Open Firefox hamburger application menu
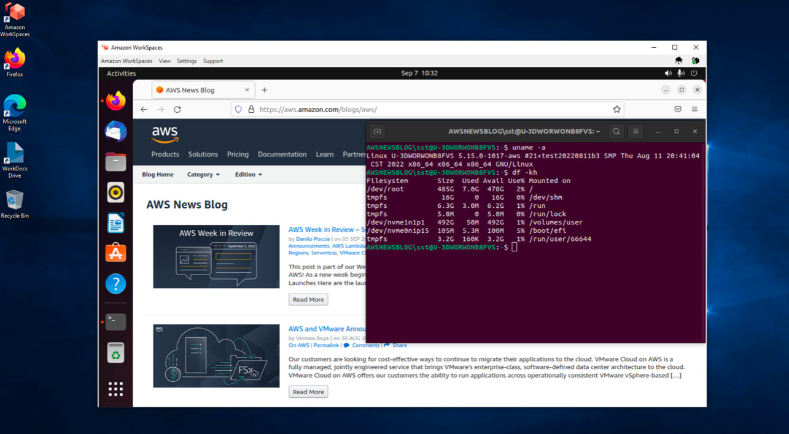The height and width of the screenshot is (434, 789). coord(694,109)
